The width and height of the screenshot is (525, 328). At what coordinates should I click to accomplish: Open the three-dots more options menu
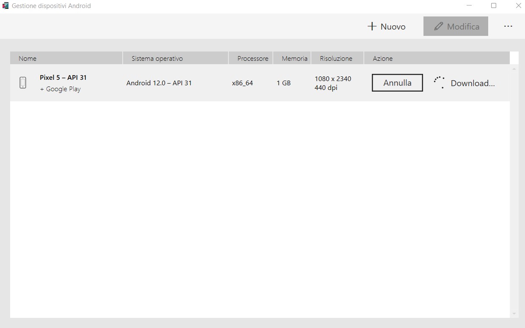pos(508,27)
